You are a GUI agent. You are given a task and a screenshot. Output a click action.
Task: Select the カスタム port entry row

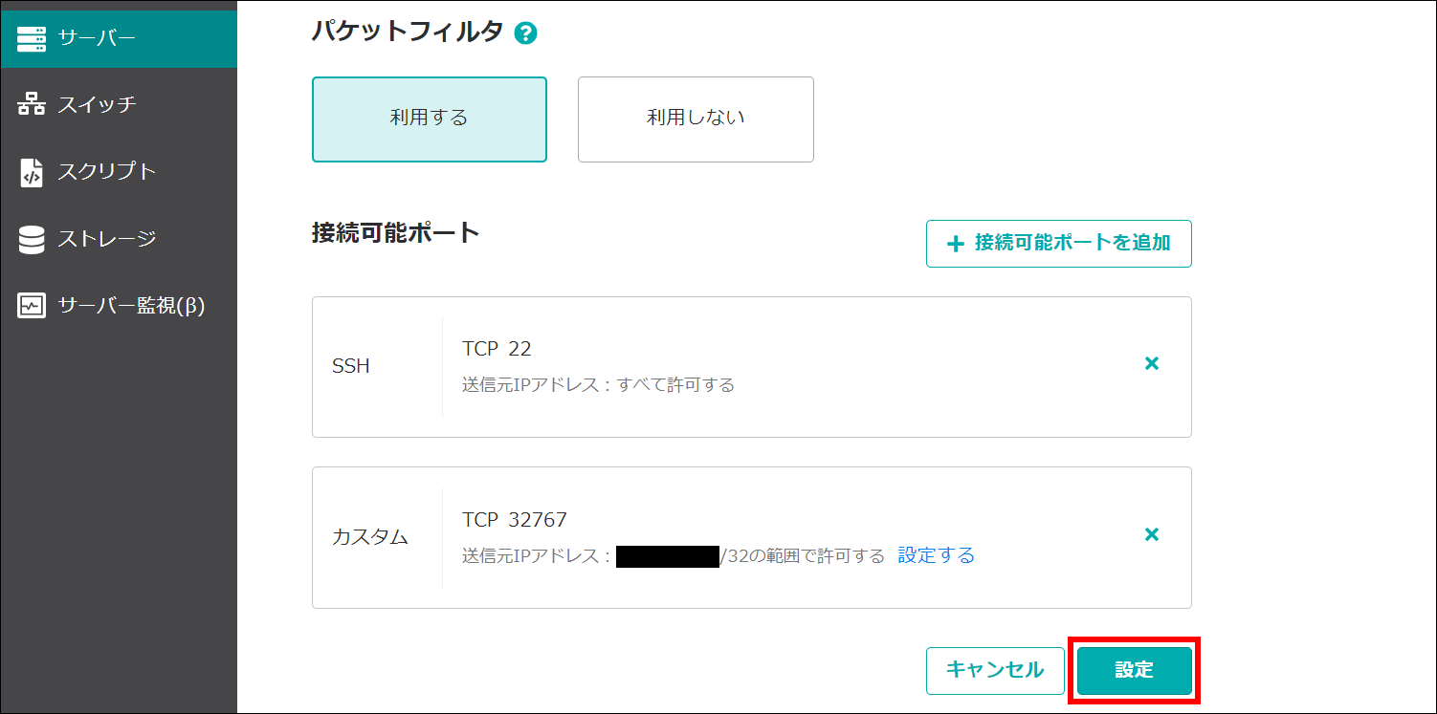(751, 537)
